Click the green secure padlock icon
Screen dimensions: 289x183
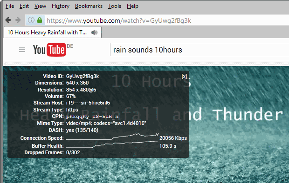[x=40, y=20]
